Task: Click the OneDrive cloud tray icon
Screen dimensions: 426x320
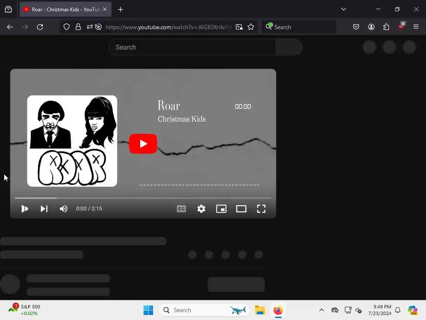Action: (335, 310)
